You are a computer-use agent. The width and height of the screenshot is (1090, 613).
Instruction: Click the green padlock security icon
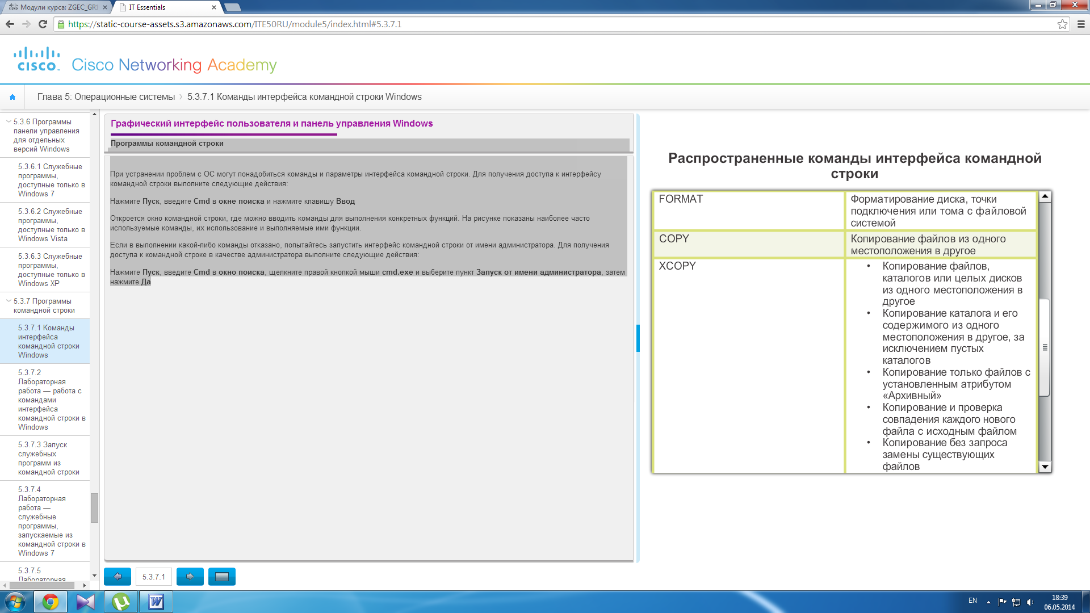tap(61, 24)
